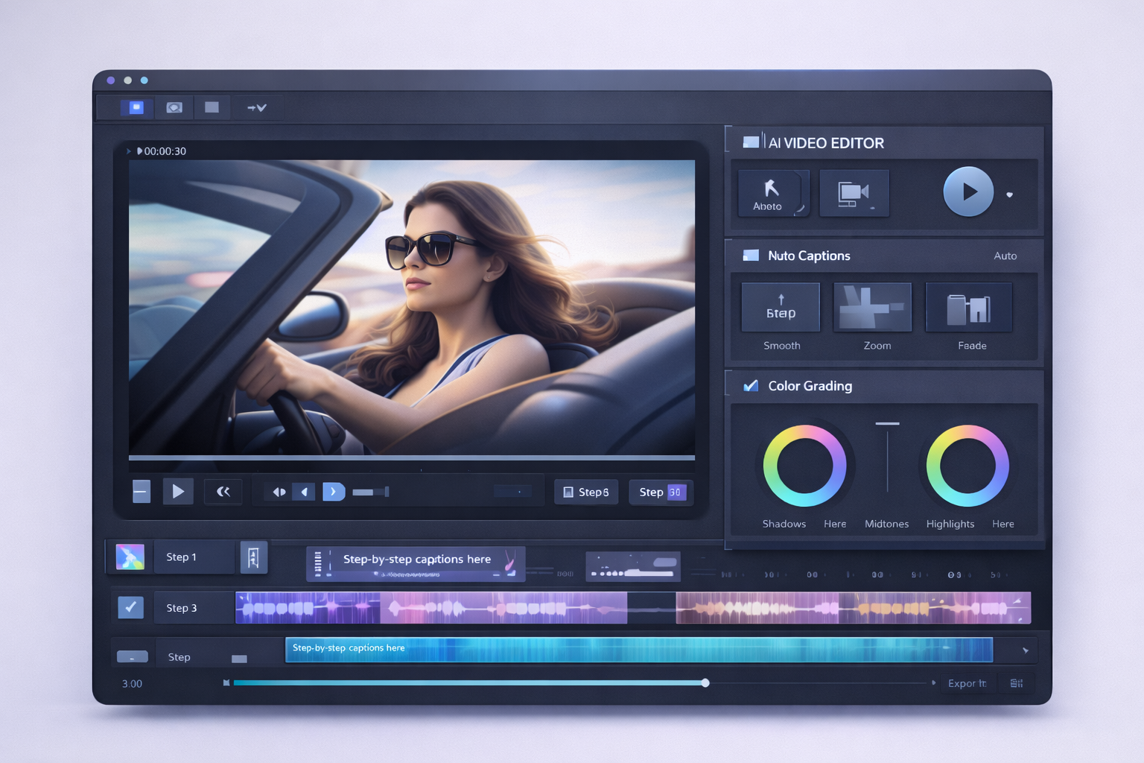Screen dimensions: 1144x763
Task: Open dropdown arrow beside round play button
Action: pos(1010,194)
